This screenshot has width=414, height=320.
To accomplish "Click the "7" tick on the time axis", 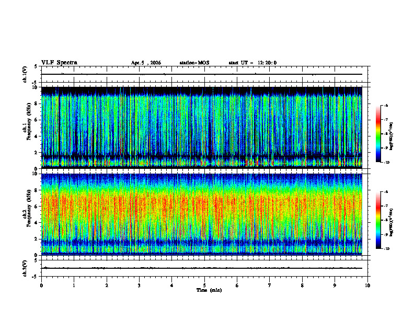I will click(x=270, y=285).
